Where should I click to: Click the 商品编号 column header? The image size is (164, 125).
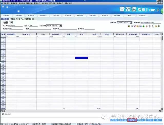click(11, 34)
